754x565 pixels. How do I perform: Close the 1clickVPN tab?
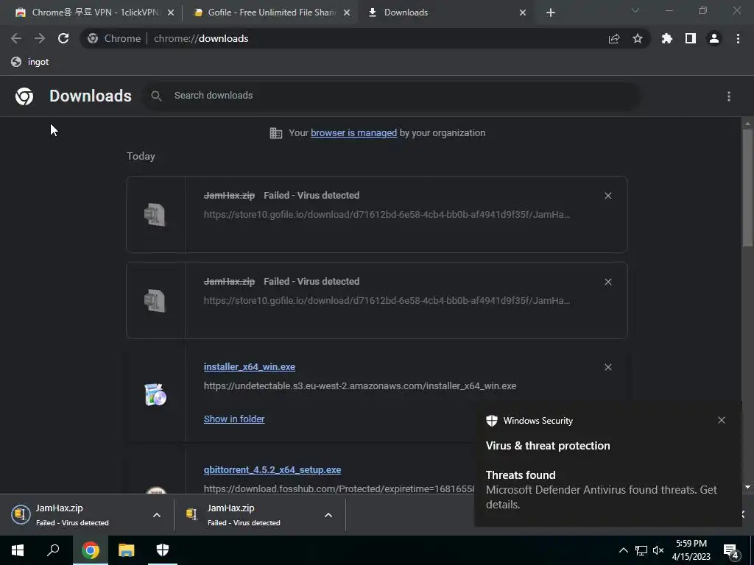click(x=171, y=13)
